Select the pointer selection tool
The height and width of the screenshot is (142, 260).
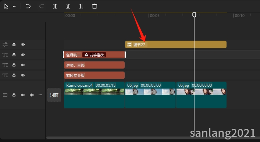click(6, 7)
